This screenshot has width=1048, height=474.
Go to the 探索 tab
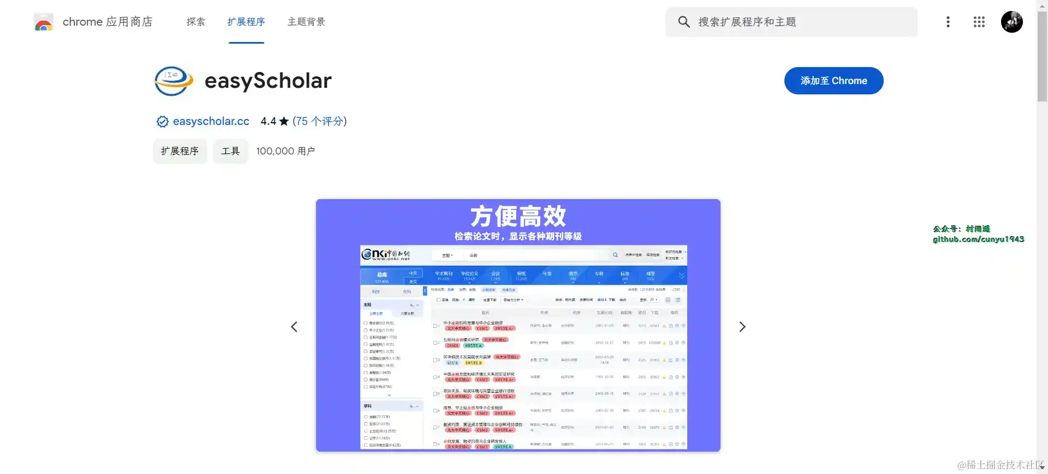pyautogui.click(x=195, y=22)
